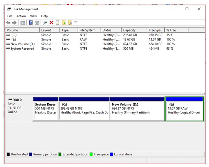Image resolution: width=209 pixels, height=167 pixels.
Task: Click the Properties checkmark toolbar icon
Action: (58, 23)
